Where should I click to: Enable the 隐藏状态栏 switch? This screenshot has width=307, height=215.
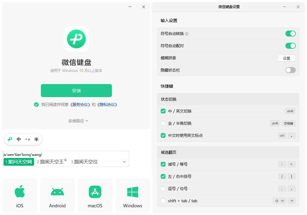pos(290,70)
